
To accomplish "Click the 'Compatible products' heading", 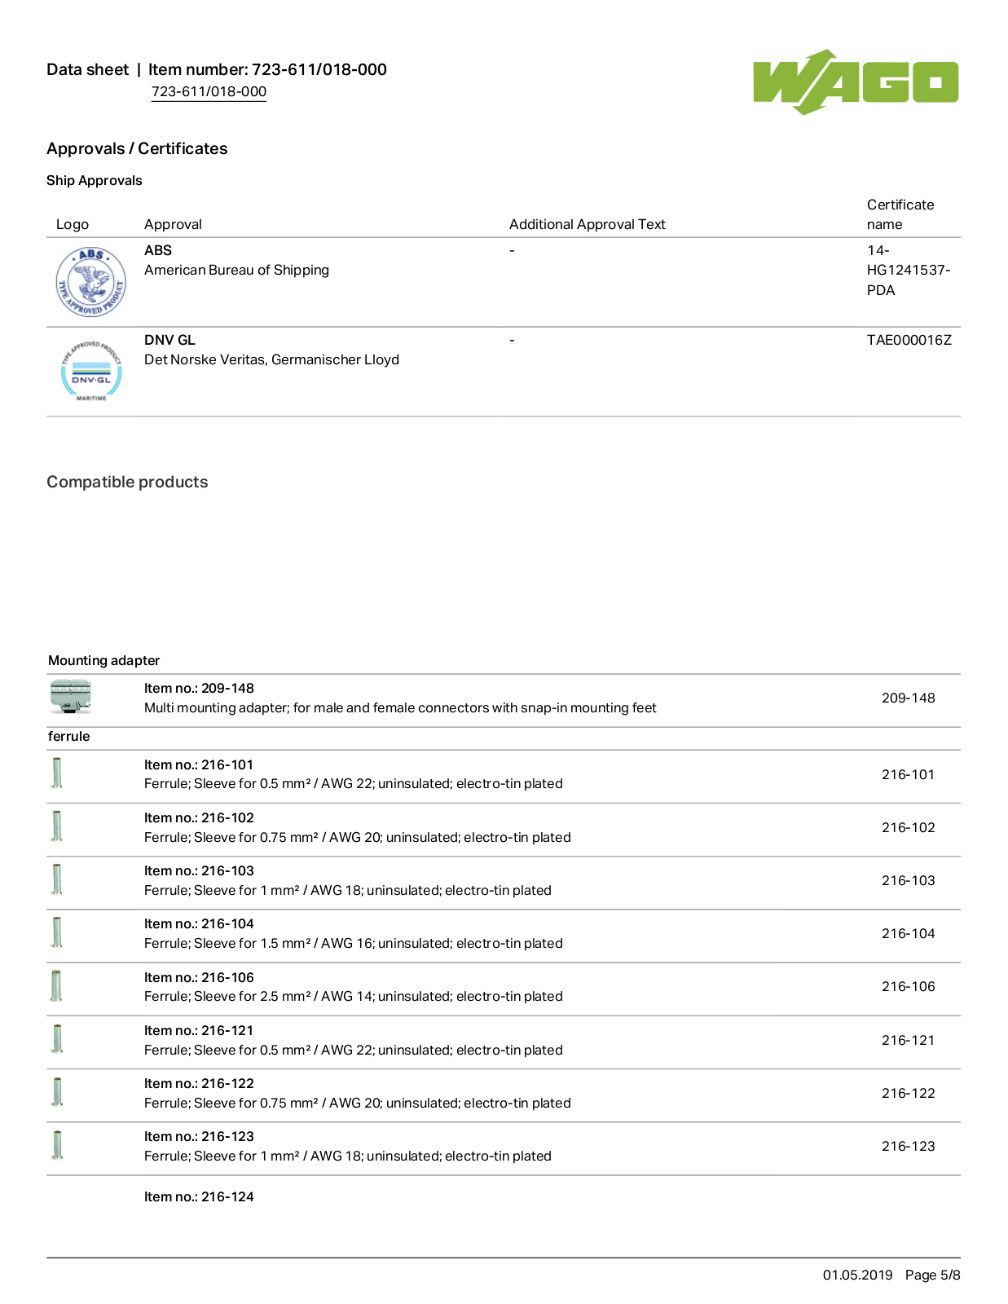I will [x=127, y=482].
